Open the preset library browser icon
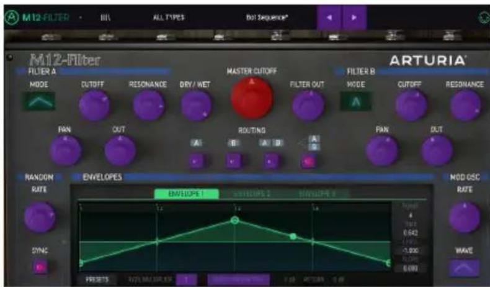Image resolution: width=490 pixels, height=287 pixels. 105,17
